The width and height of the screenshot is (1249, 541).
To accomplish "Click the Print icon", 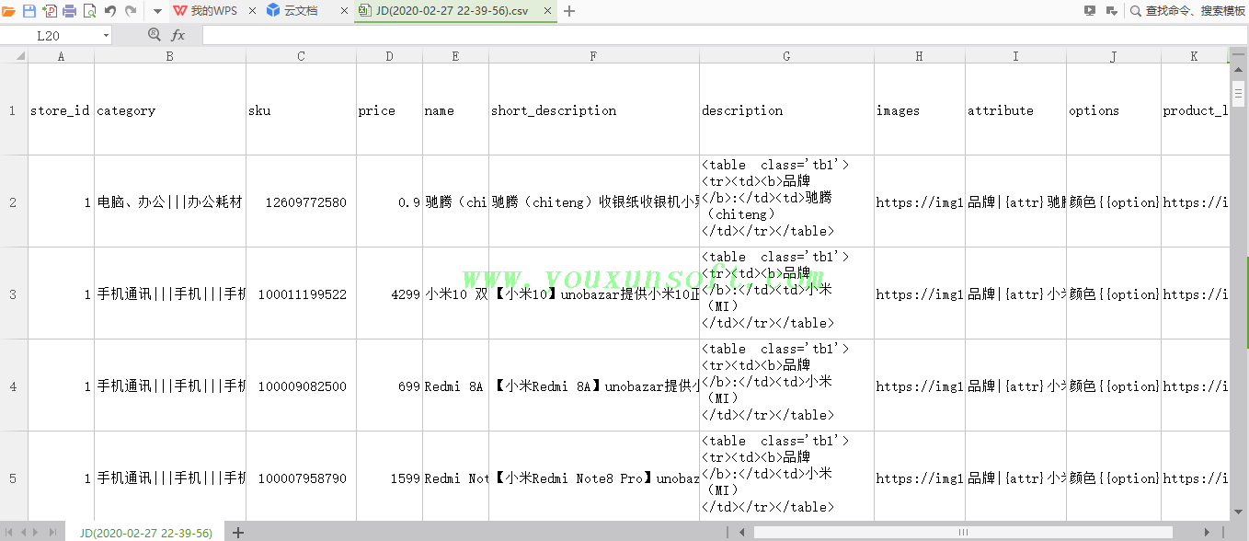I will coord(69,11).
